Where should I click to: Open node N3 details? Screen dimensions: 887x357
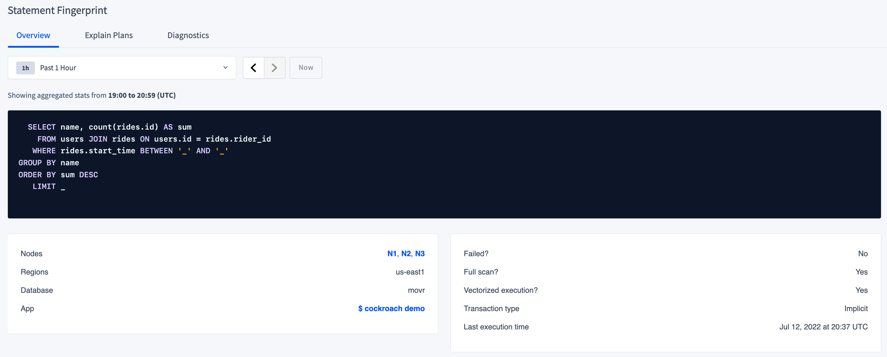click(x=421, y=253)
